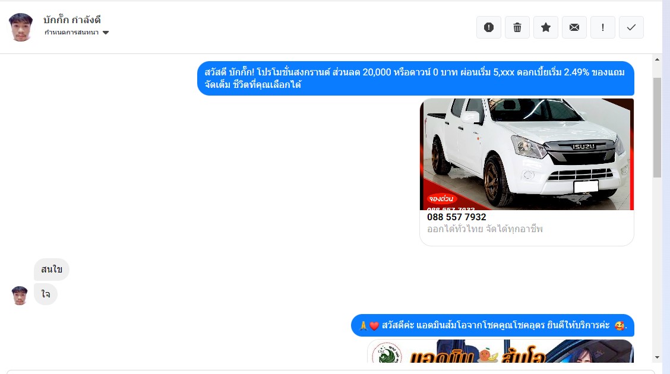This screenshot has height=374, width=670.
Task: Click scrollbar down arrow in chat pane
Action: tap(657, 357)
